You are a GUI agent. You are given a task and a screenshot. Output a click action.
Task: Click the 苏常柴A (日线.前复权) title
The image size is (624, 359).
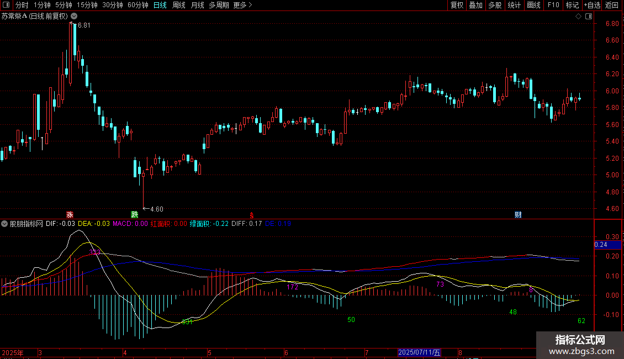35,17
